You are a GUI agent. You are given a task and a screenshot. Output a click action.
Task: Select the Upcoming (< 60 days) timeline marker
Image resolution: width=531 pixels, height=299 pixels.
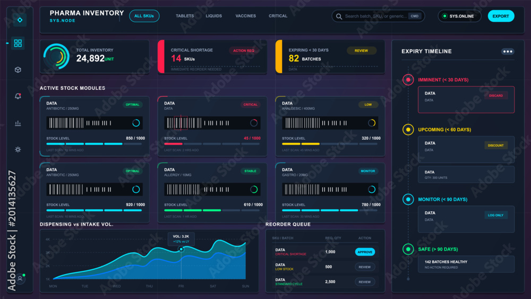tap(408, 130)
